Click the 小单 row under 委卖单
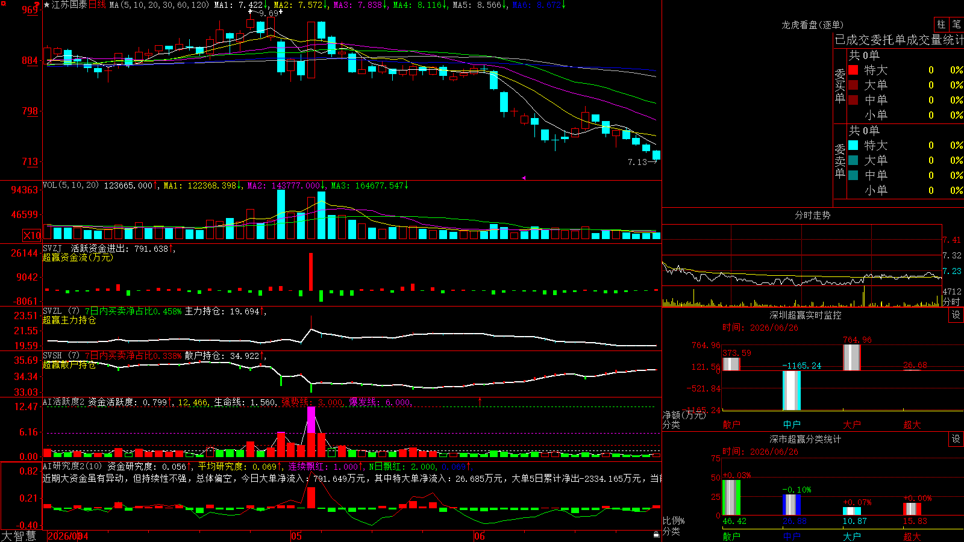Viewport: 964px width, 542px height. point(906,190)
